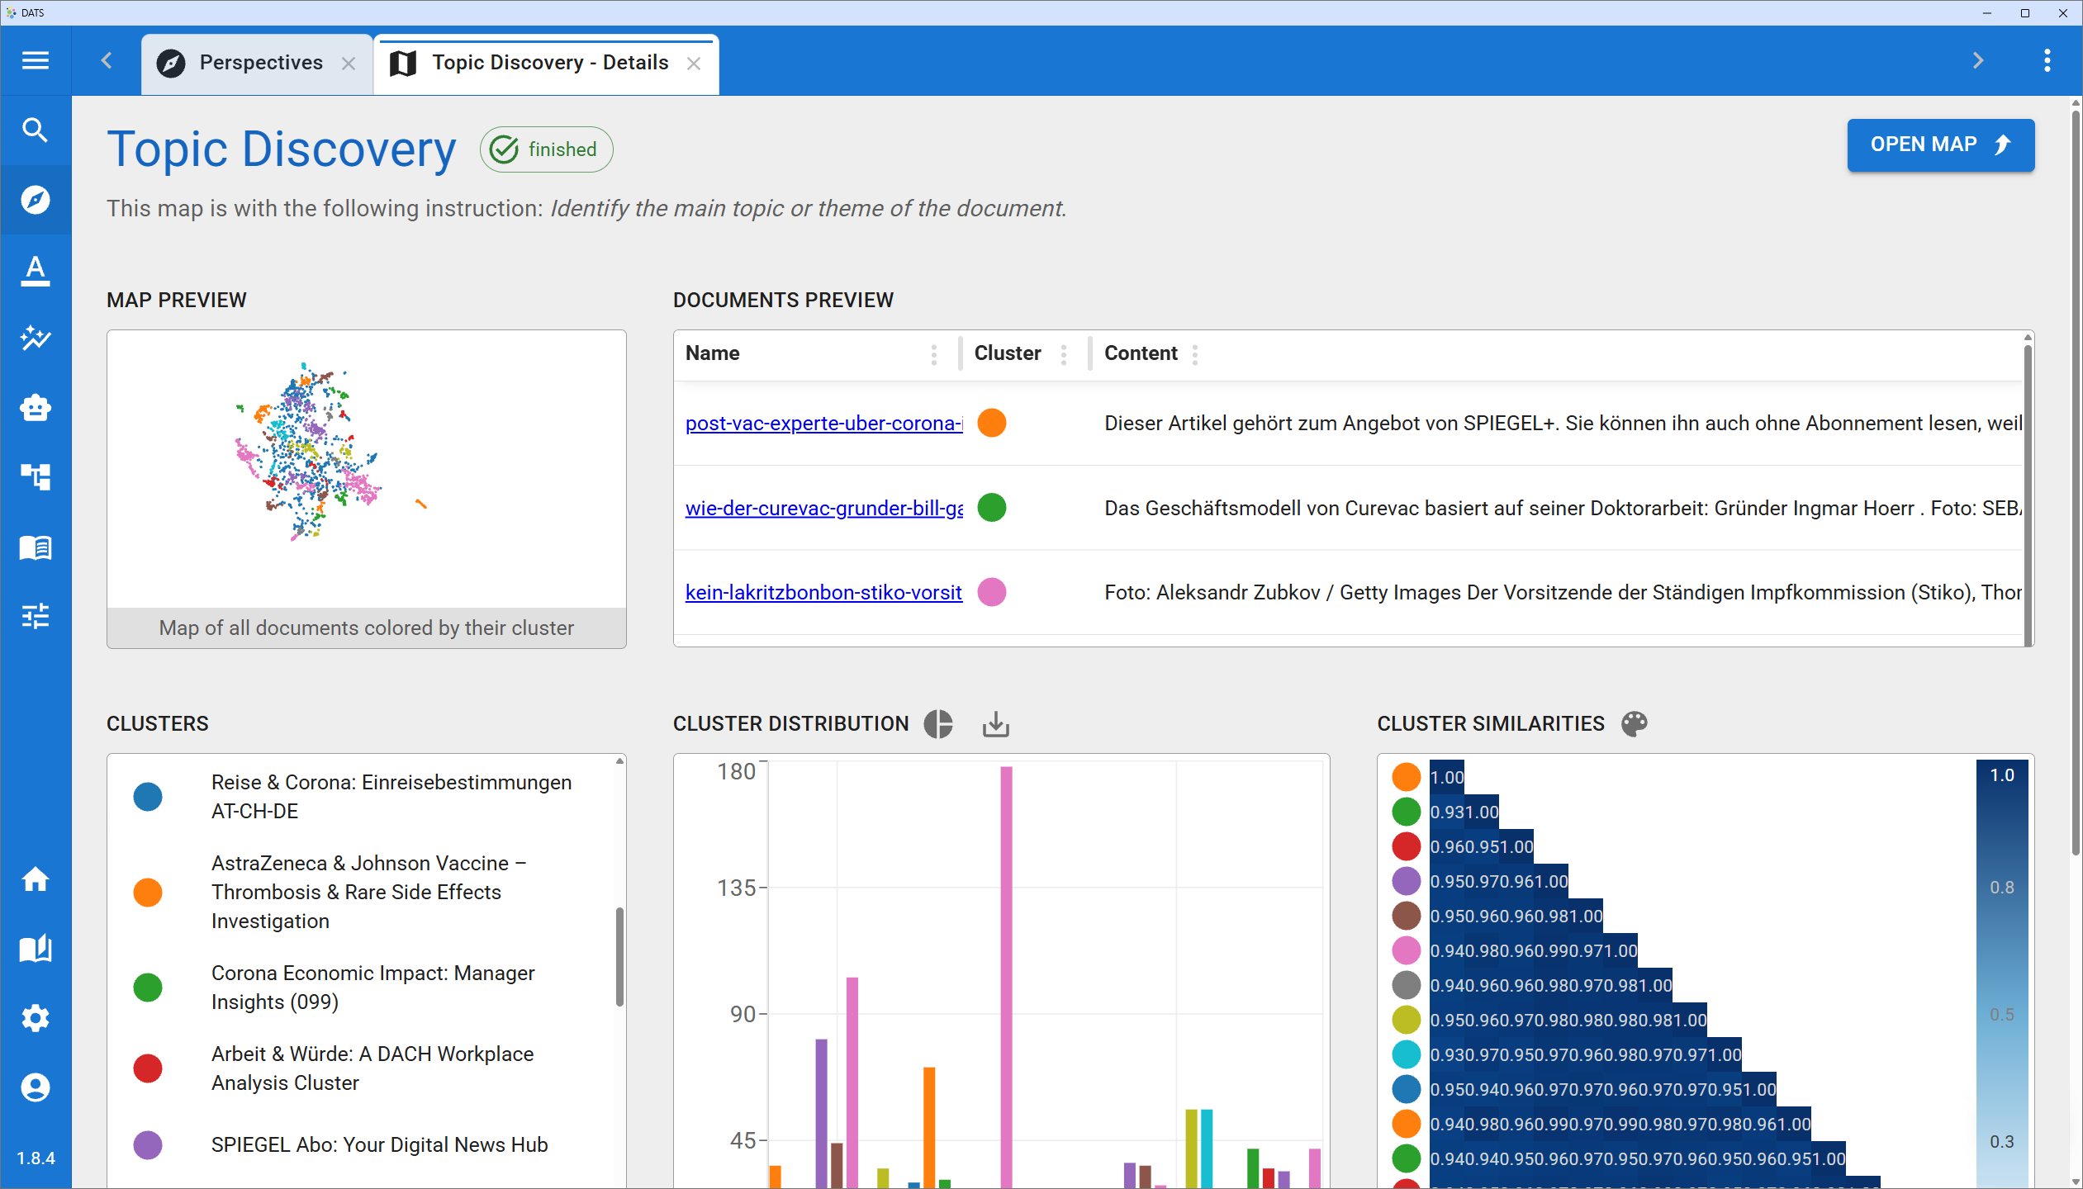The height and width of the screenshot is (1189, 2083).
Task: Click the DATS app icon in title bar
Action: click(11, 12)
